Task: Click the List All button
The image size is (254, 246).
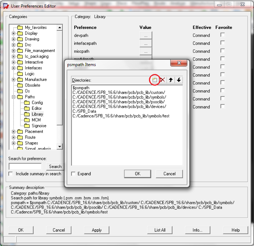Action: pyautogui.click(x=160, y=230)
